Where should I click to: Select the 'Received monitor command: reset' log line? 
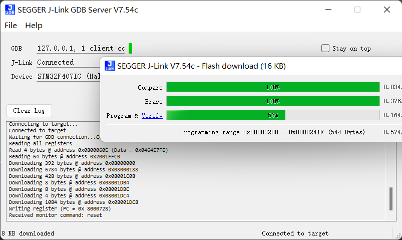[x=55, y=215]
